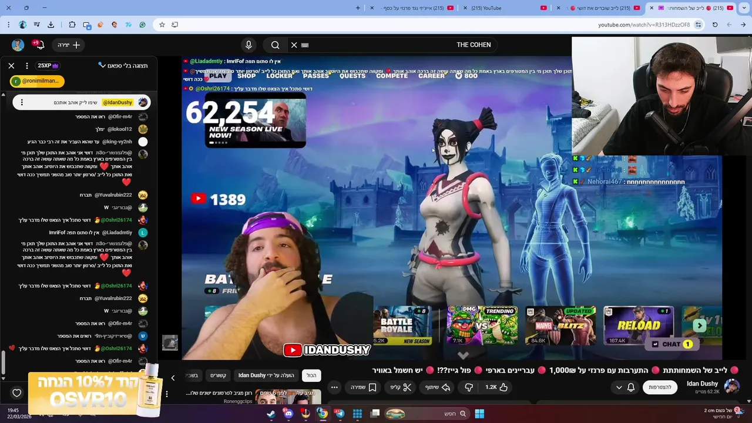Open Steam from the taskbar
The width and height of the screenshot is (752, 423).
271,414
